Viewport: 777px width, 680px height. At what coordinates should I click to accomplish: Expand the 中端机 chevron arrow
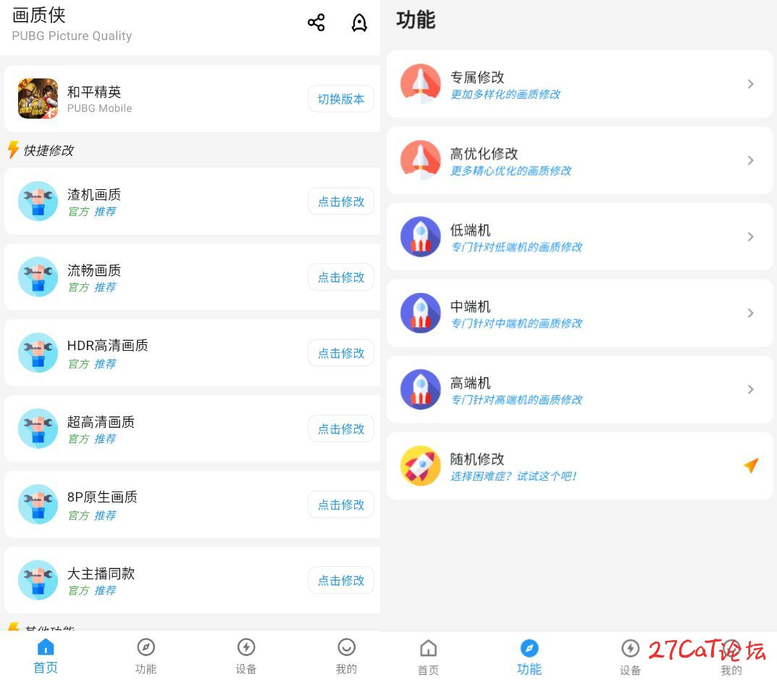click(x=751, y=313)
